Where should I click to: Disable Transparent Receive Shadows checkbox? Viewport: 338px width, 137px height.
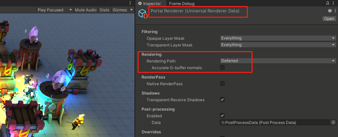click(222, 100)
